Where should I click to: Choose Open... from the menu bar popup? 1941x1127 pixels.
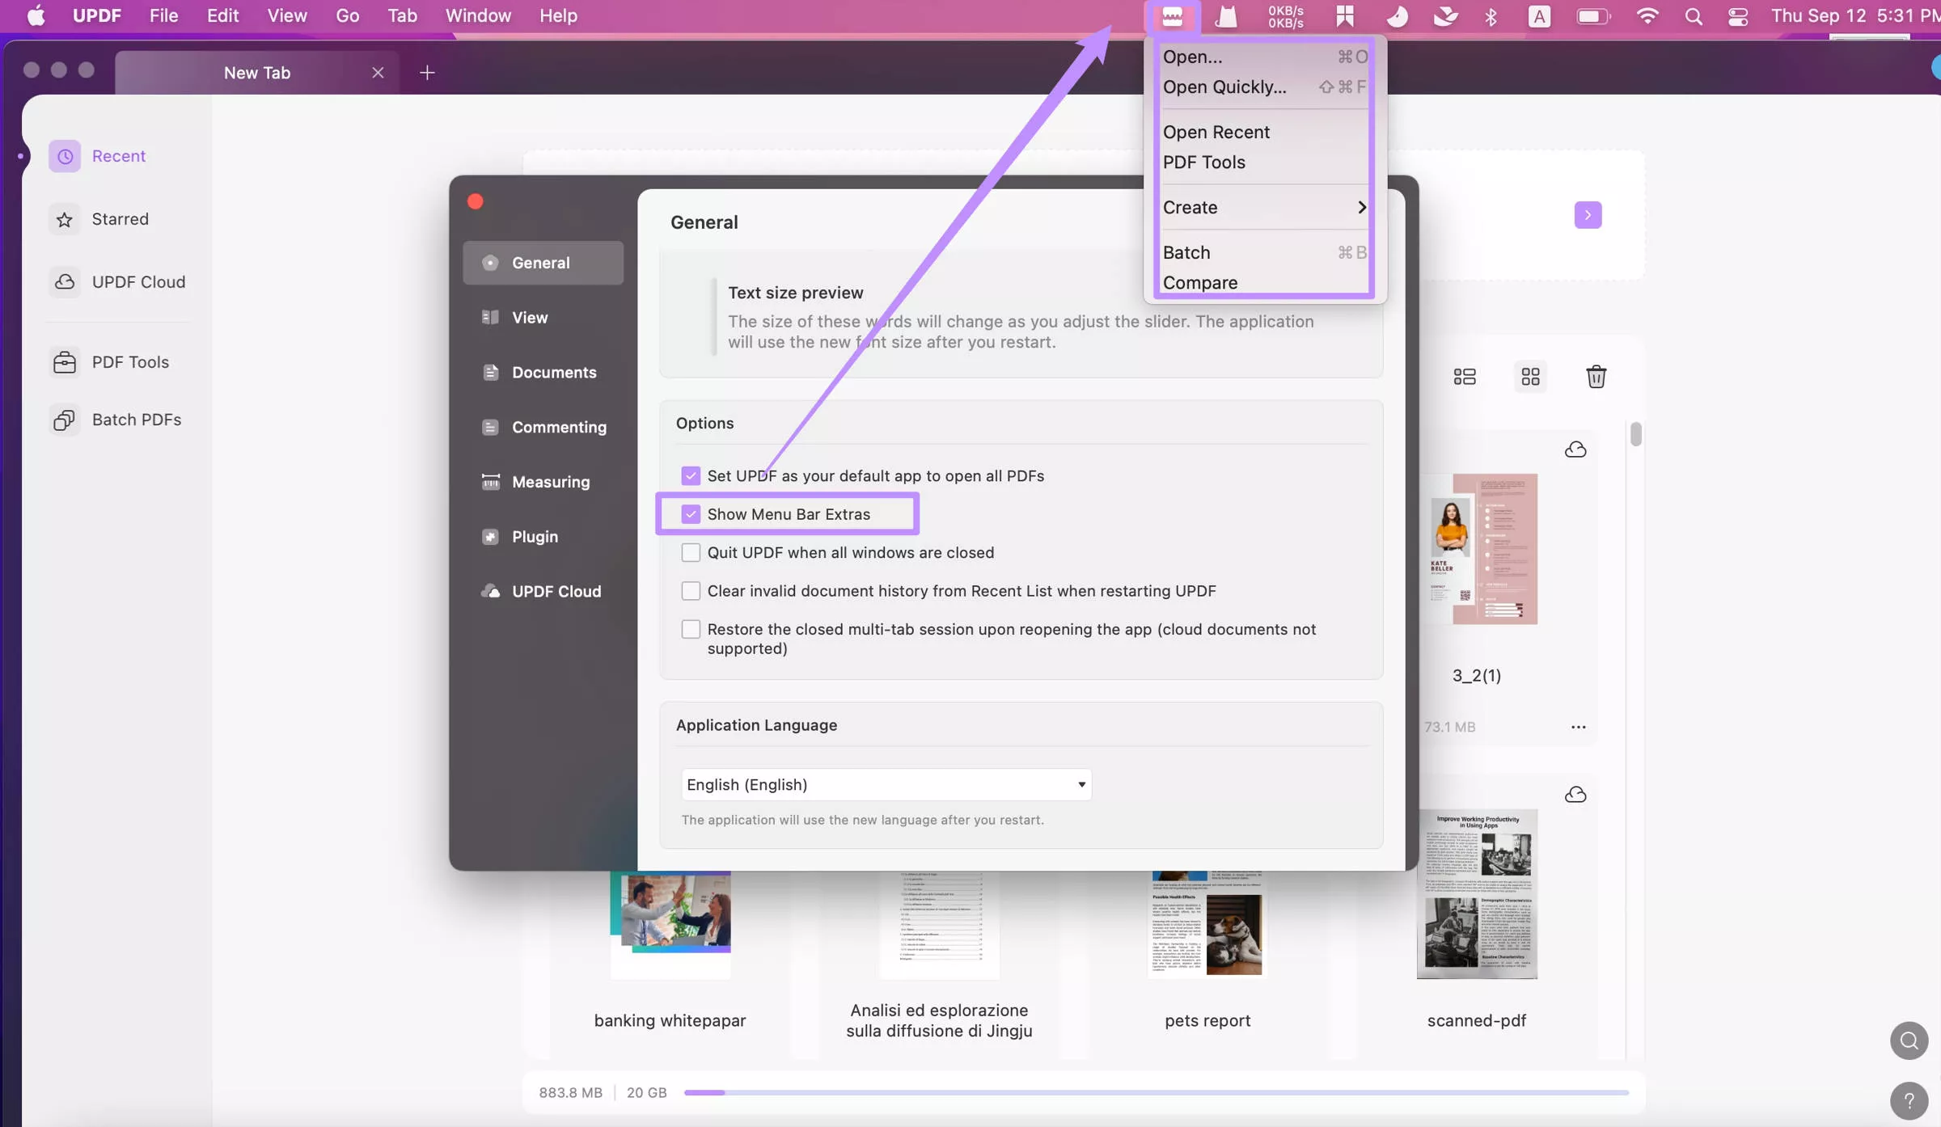1264,57
